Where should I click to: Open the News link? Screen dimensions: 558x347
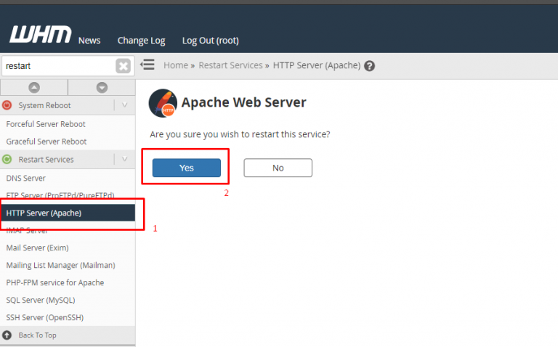point(89,41)
